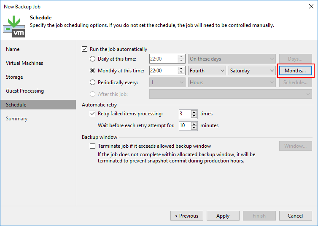Increase retry wait minutes with up arrow
This screenshot has width=318, height=226.
[194, 123]
